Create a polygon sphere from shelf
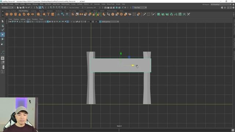 [x=7, y=14]
